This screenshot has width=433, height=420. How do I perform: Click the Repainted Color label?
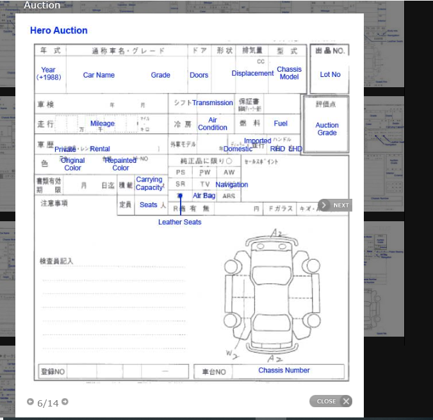coord(120,164)
